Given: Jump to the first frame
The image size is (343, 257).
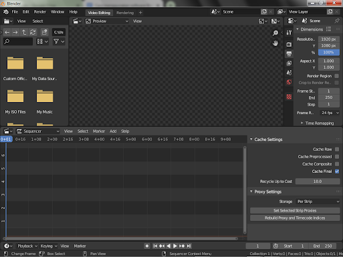Looking at the screenshot, I should tap(155, 246).
